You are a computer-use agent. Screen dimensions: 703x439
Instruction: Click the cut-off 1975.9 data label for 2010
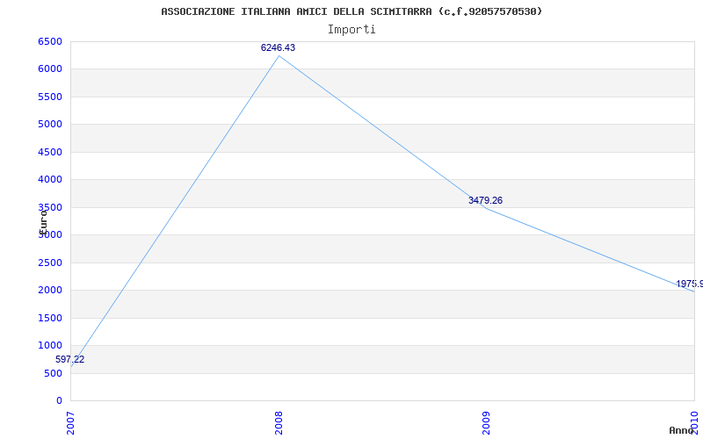pos(689,284)
